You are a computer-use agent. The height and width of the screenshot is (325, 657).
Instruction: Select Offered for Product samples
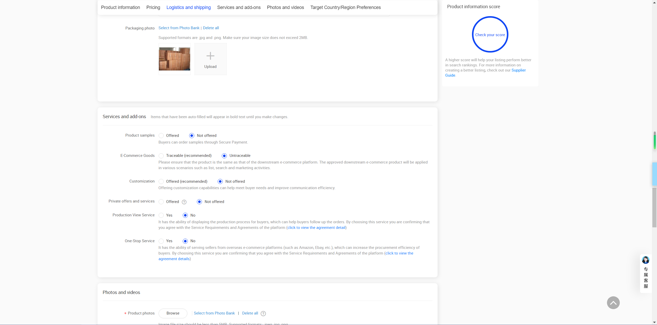pos(161,136)
